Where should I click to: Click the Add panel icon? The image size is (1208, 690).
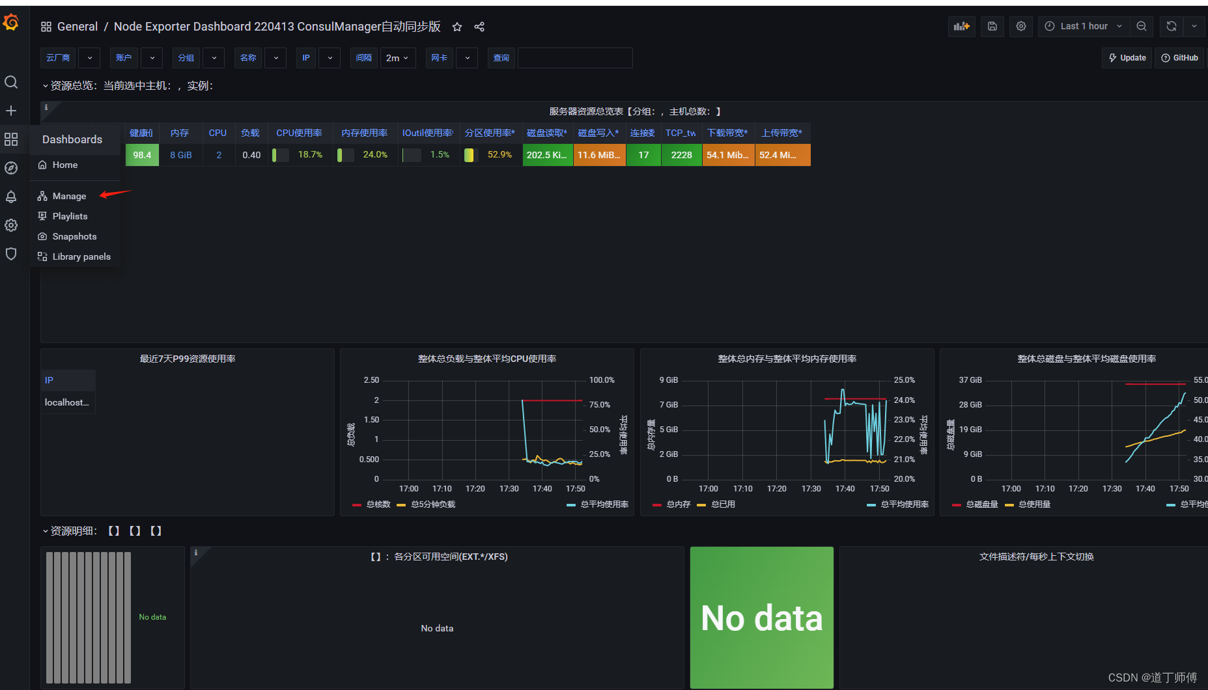pyautogui.click(x=962, y=26)
